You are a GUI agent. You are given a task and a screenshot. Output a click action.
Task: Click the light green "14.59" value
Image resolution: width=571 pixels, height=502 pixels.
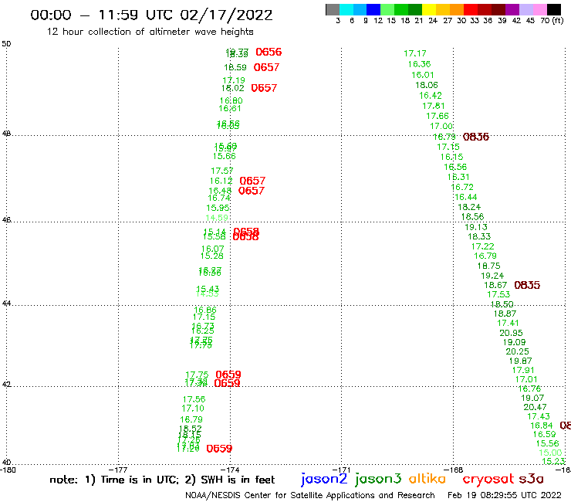pos(217,218)
